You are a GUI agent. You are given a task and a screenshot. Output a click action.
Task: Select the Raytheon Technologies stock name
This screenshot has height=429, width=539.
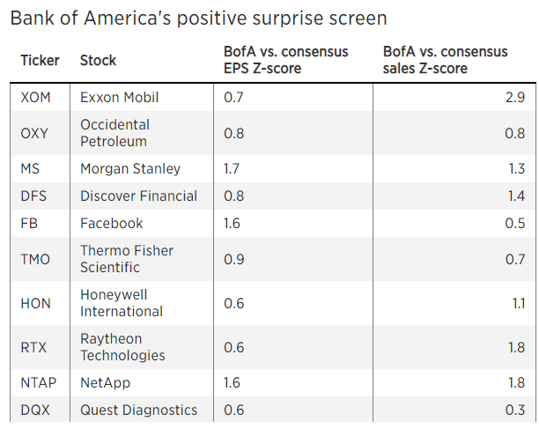coord(122,347)
